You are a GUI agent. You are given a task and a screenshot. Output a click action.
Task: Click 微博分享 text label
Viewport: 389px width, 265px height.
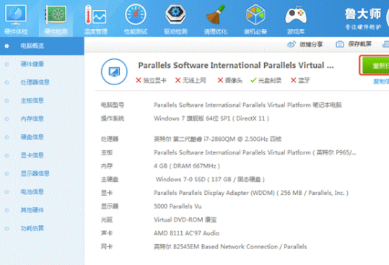click(311, 45)
